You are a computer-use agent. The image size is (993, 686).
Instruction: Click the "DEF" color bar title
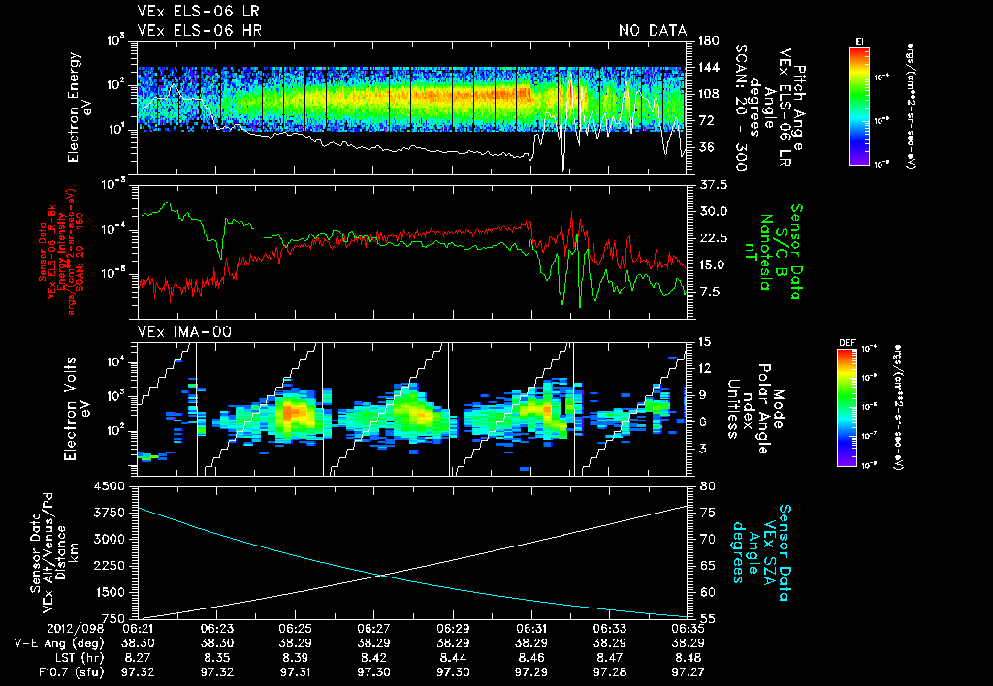[847, 343]
